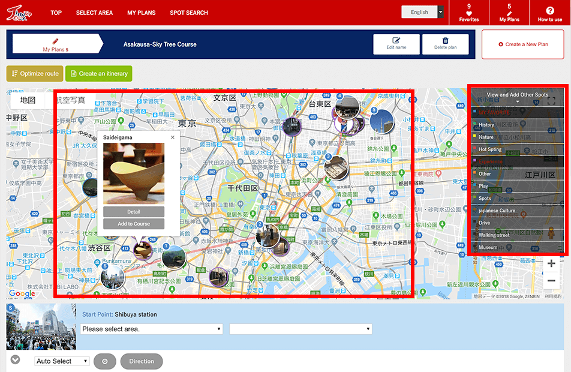Screen dimensions: 571x372
Task: Click the Delete plan button
Action: [445, 44]
